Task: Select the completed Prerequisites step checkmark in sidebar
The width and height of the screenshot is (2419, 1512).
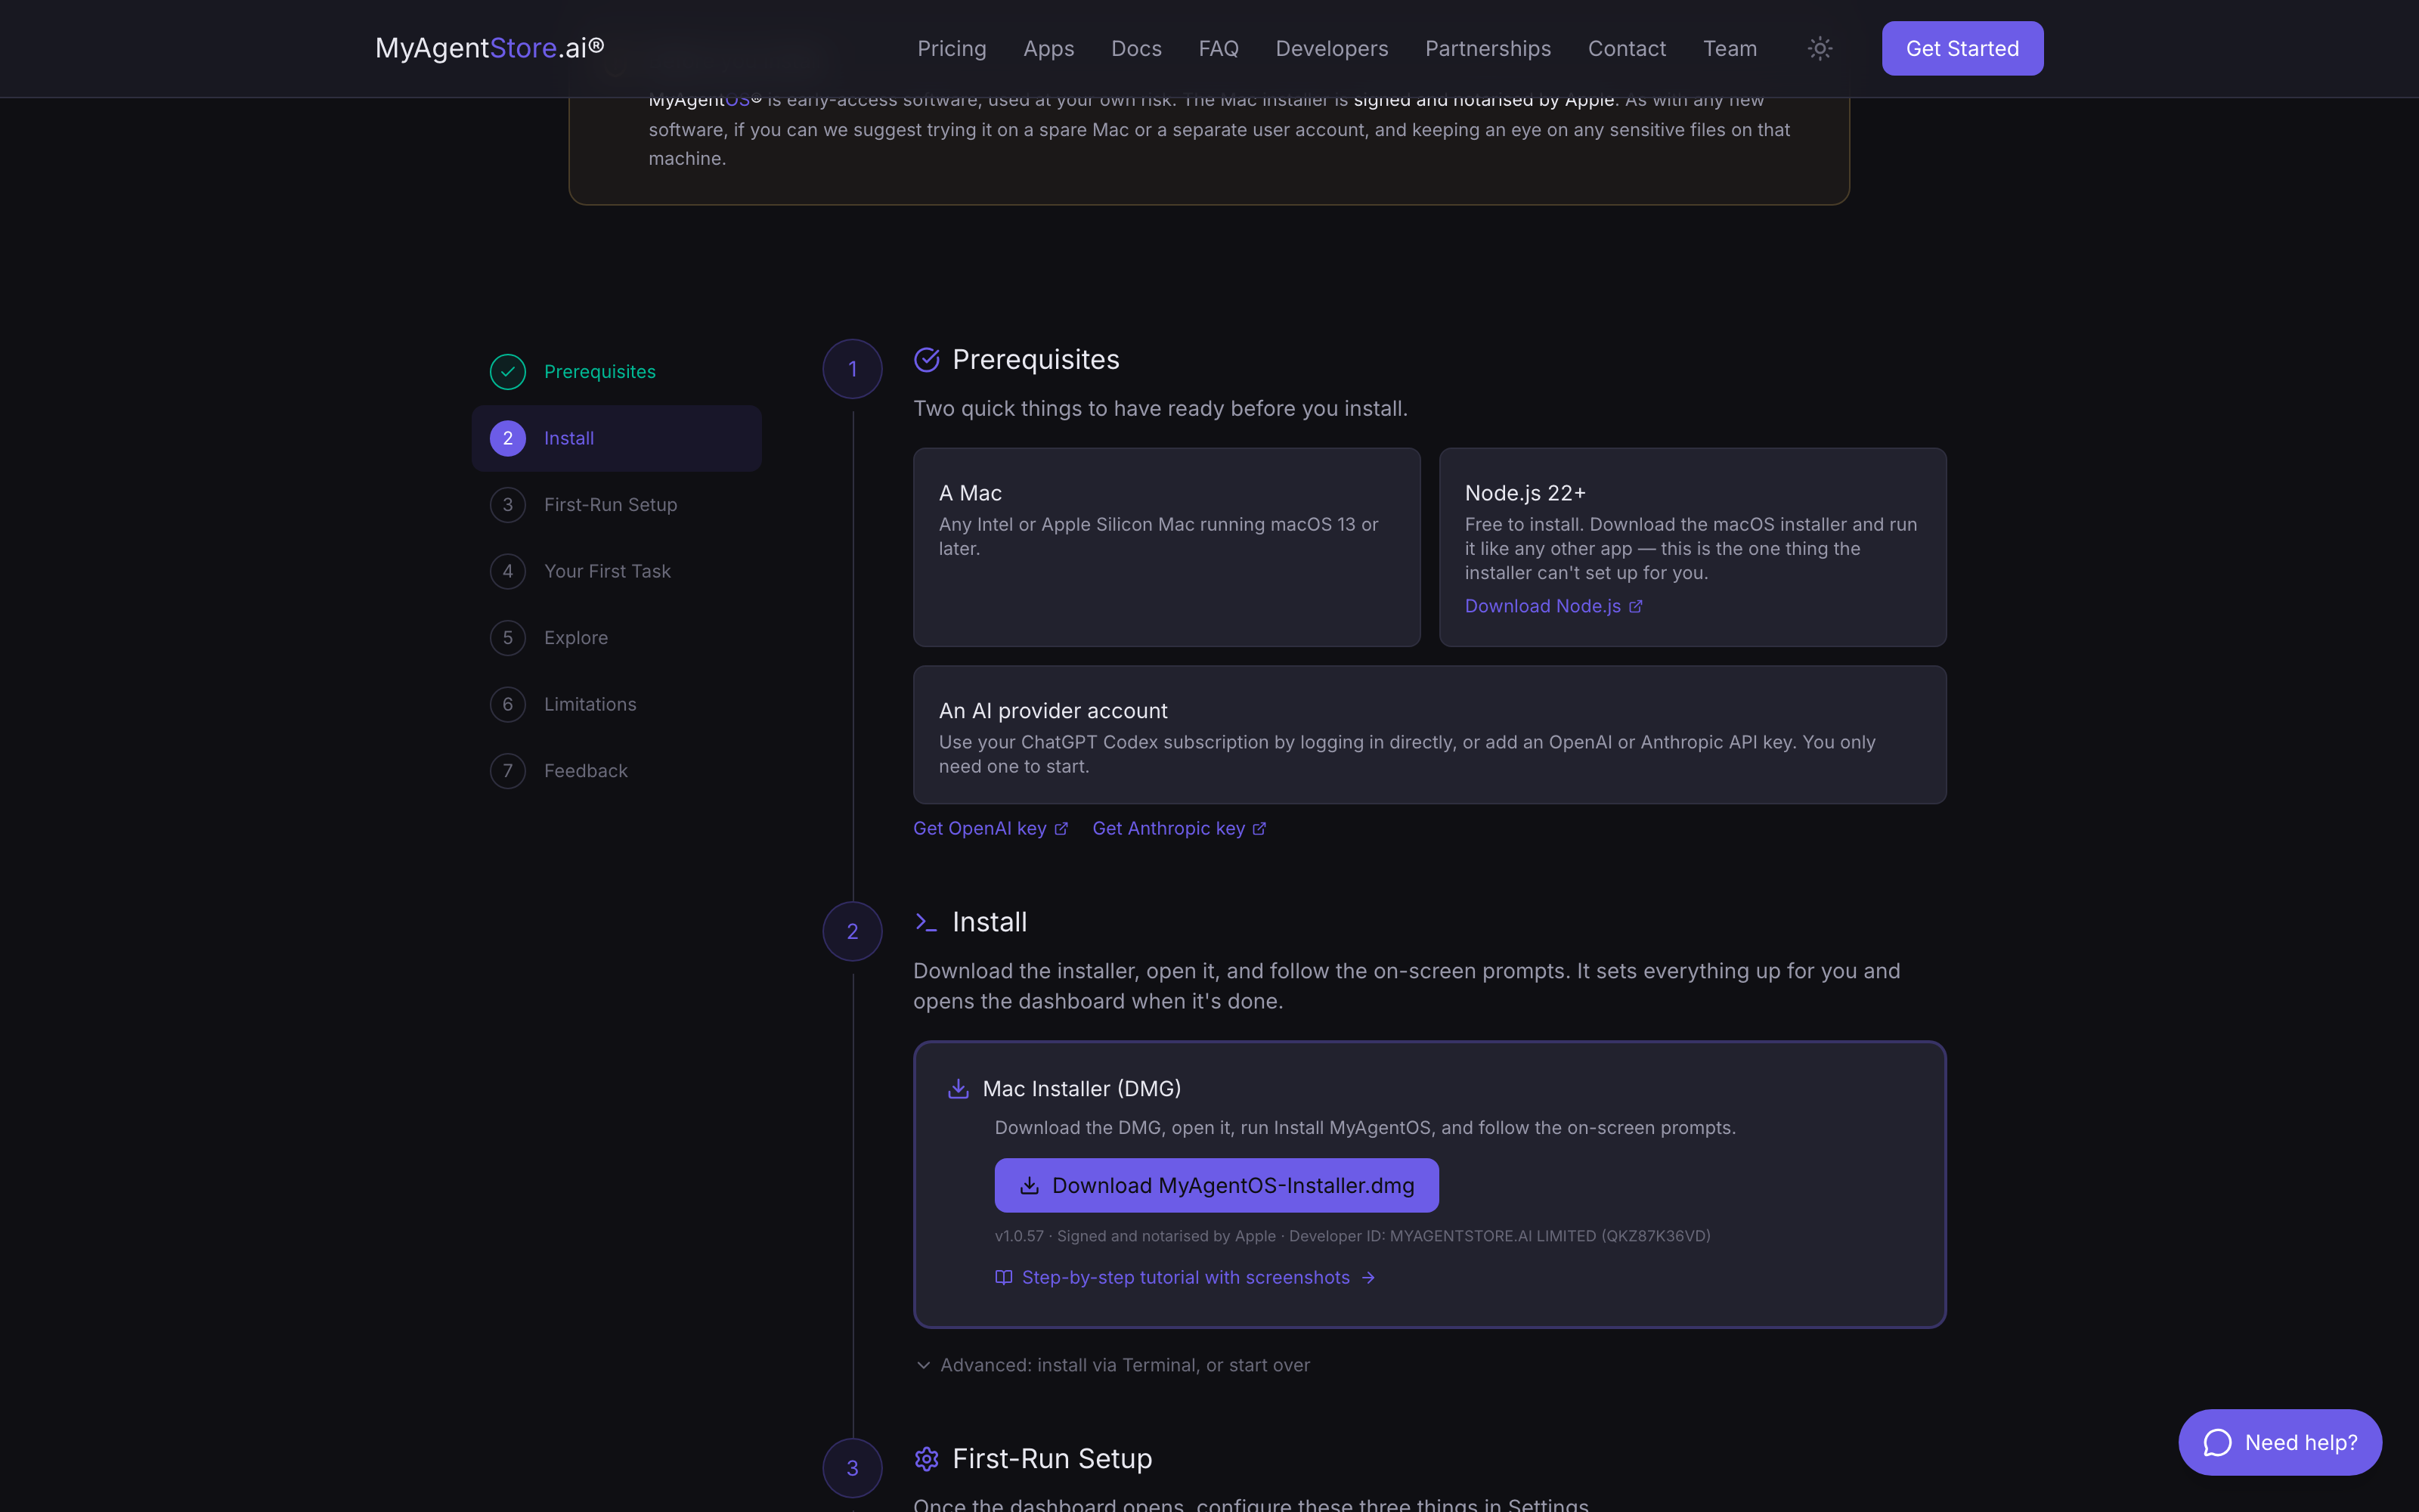Action: pyautogui.click(x=508, y=372)
